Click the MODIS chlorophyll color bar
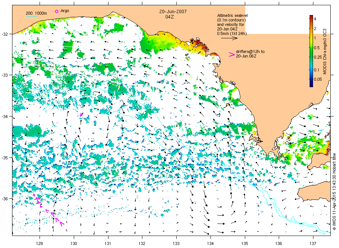This screenshot has height=248, width=339. click(311, 51)
